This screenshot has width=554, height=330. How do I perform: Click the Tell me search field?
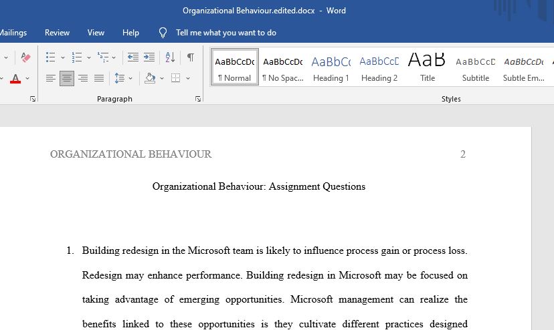[226, 33]
